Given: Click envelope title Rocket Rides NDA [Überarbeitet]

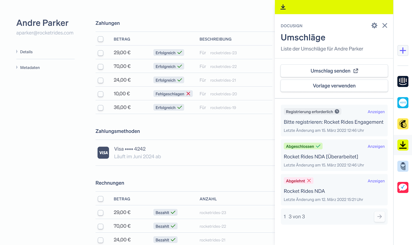Looking at the screenshot, I should coord(321,157).
